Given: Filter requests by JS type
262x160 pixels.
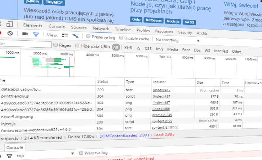Looking at the screenshot, I should coord(138,48).
